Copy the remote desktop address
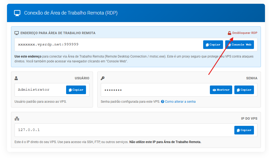 213,45
